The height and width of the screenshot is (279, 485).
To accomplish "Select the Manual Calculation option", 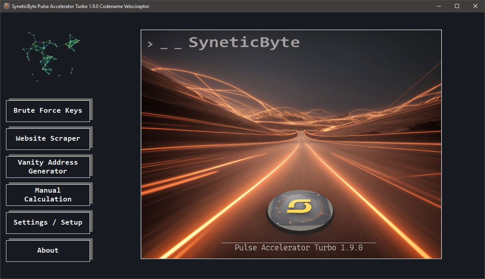I will [48, 195].
